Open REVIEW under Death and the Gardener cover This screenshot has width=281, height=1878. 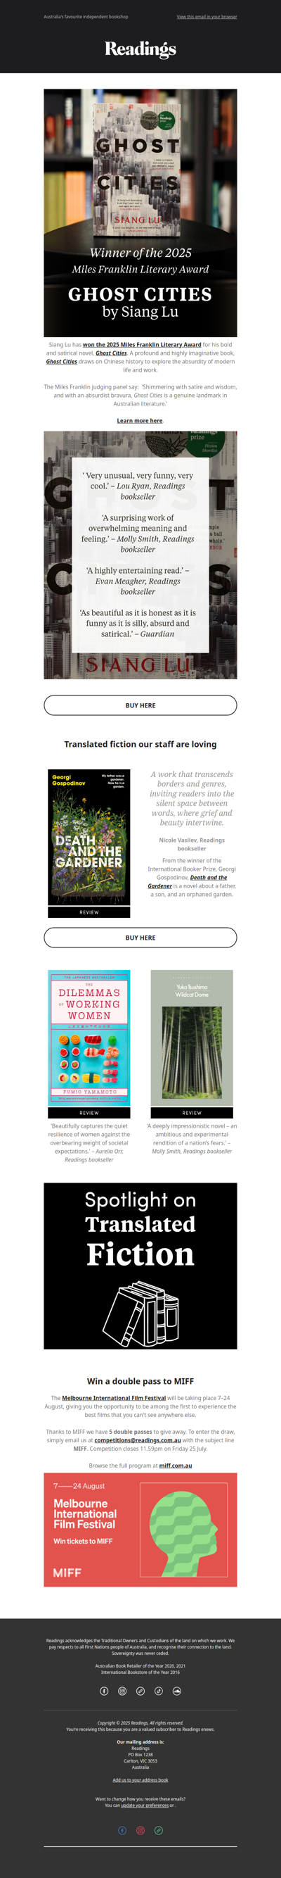coord(89,912)
